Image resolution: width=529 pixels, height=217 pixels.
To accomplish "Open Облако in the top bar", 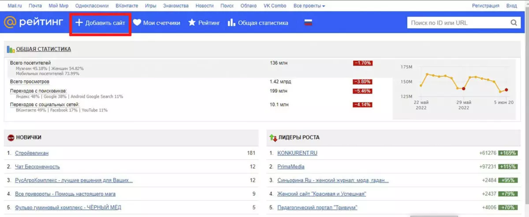I will coord(249,6).
